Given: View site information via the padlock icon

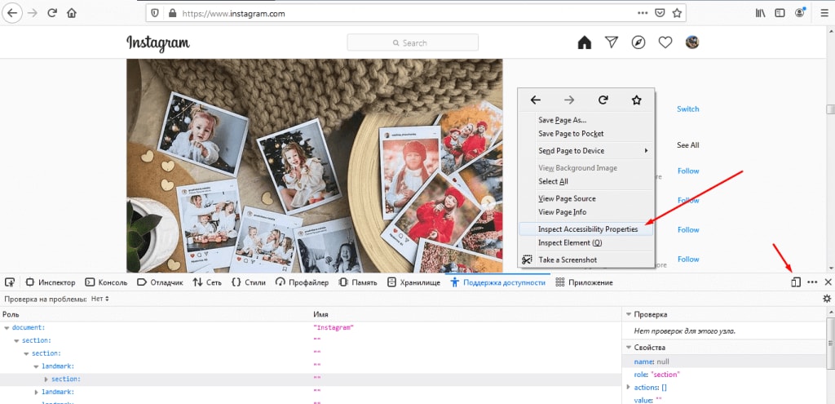Looking at the screenshot, I should click(172, 13).
